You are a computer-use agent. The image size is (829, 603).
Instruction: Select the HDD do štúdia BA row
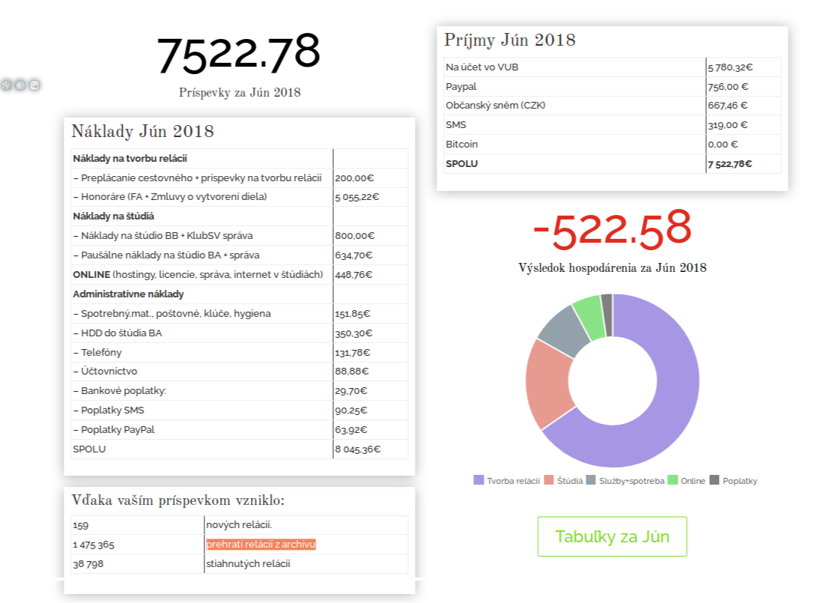click(118, 333)
